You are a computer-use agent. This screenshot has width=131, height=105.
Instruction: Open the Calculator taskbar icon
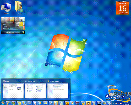tap(56, 103)
